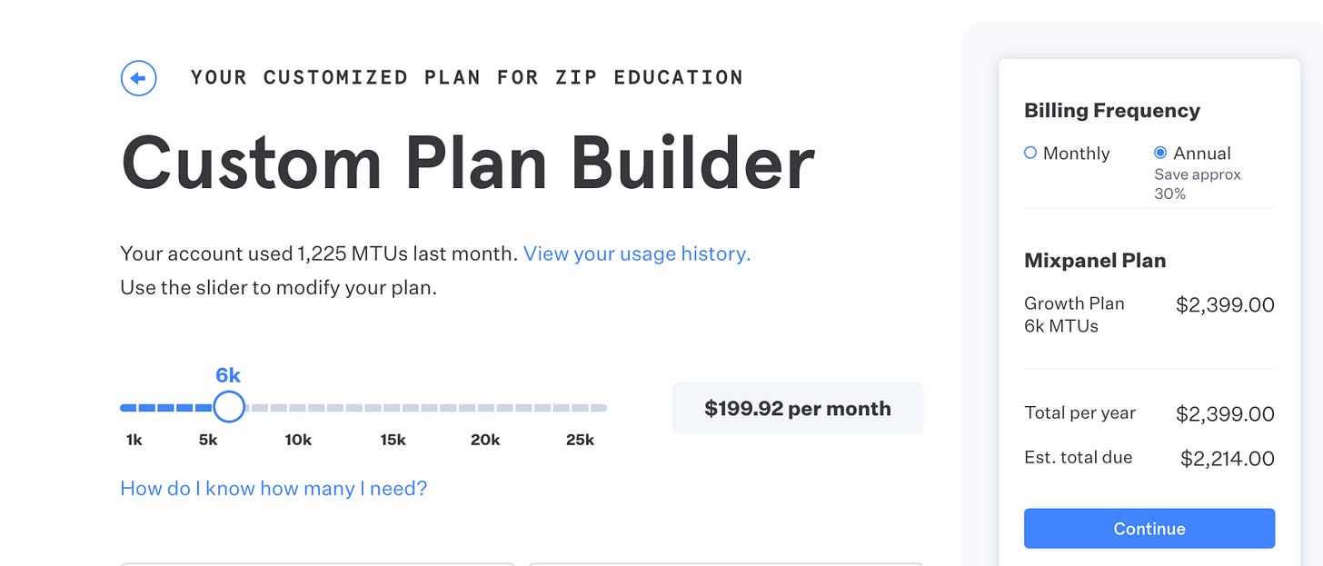
Task: Open the View your usage history link
Action: tap(636, 253)
